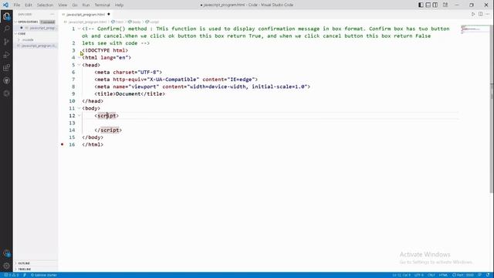The height and width of the screenshot is (278, 494).
Task: Fold the html tag at line 4
Action: (79, 57)
